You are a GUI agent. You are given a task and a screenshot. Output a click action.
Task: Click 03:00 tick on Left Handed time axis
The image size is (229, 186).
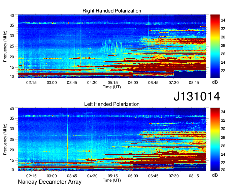point(52,176)
